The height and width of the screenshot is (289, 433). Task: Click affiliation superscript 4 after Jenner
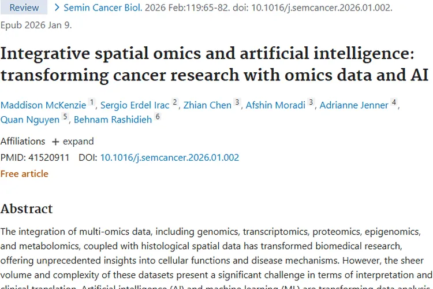(394, 102)
